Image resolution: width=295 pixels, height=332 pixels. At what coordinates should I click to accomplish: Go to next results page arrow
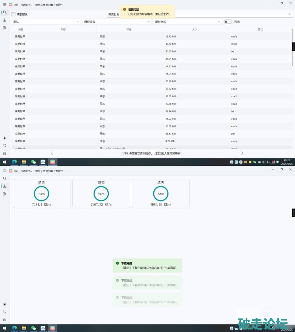click(x=242, y=153)
